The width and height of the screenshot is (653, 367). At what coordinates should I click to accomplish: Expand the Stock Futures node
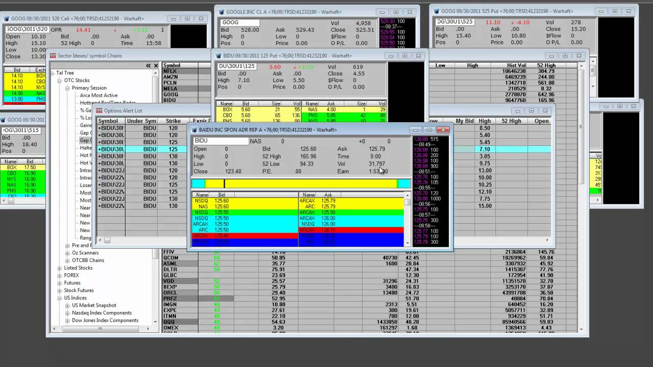pos(60,291)
